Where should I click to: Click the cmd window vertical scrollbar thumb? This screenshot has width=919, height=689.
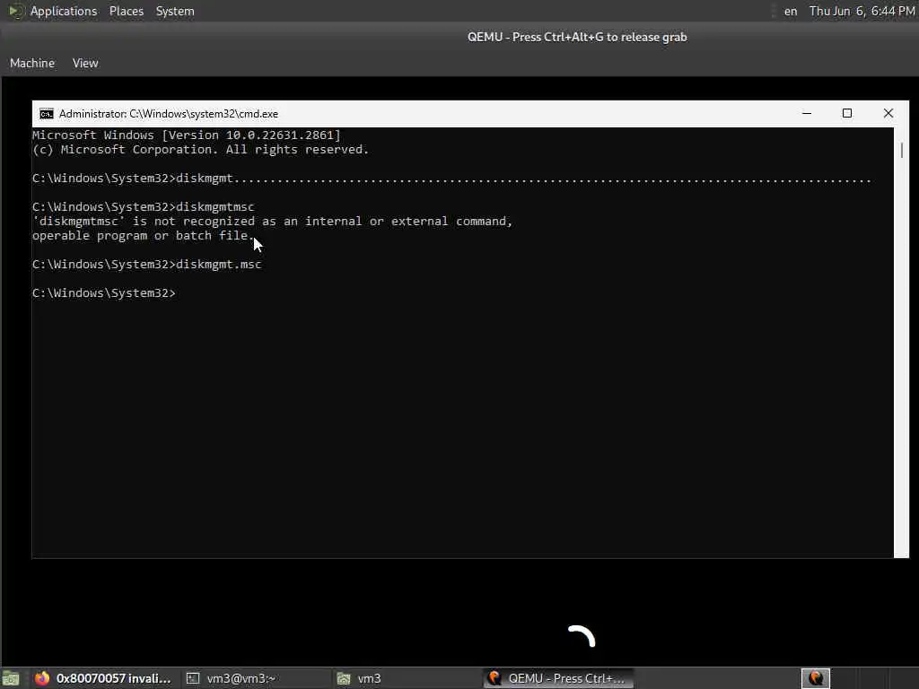click(x=901, y=150)
